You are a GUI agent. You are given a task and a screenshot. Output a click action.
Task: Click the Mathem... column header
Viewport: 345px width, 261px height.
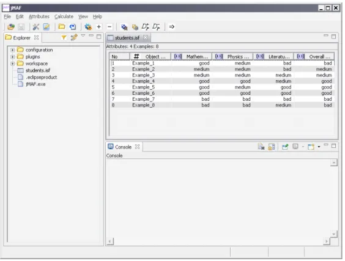(x=191, y=56)
